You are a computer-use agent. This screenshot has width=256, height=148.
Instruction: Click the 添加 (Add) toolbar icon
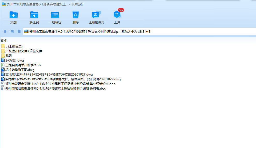pyautogui.click(x=13, y=15)
